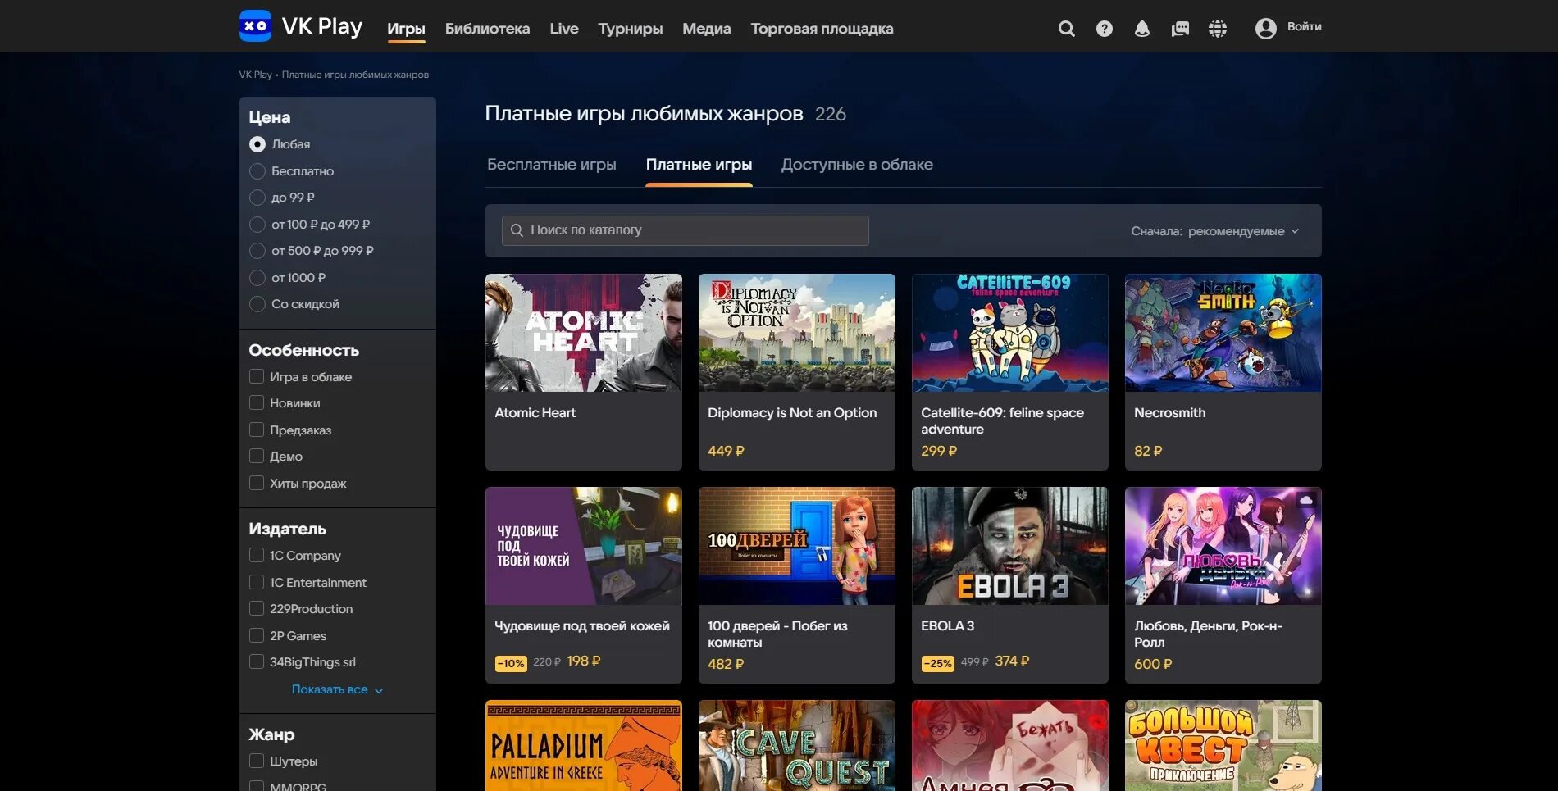Screen dimensions: 1558x791
Task: Check the Новинки checkbox
Action: pyautogui.click(x=257, y=402)
